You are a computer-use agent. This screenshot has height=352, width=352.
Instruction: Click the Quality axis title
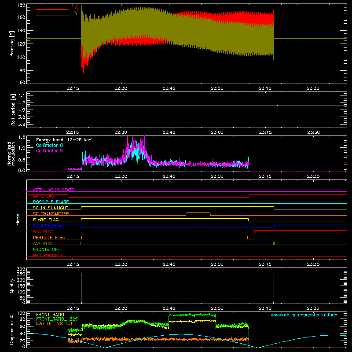click(x=12, y=286)
